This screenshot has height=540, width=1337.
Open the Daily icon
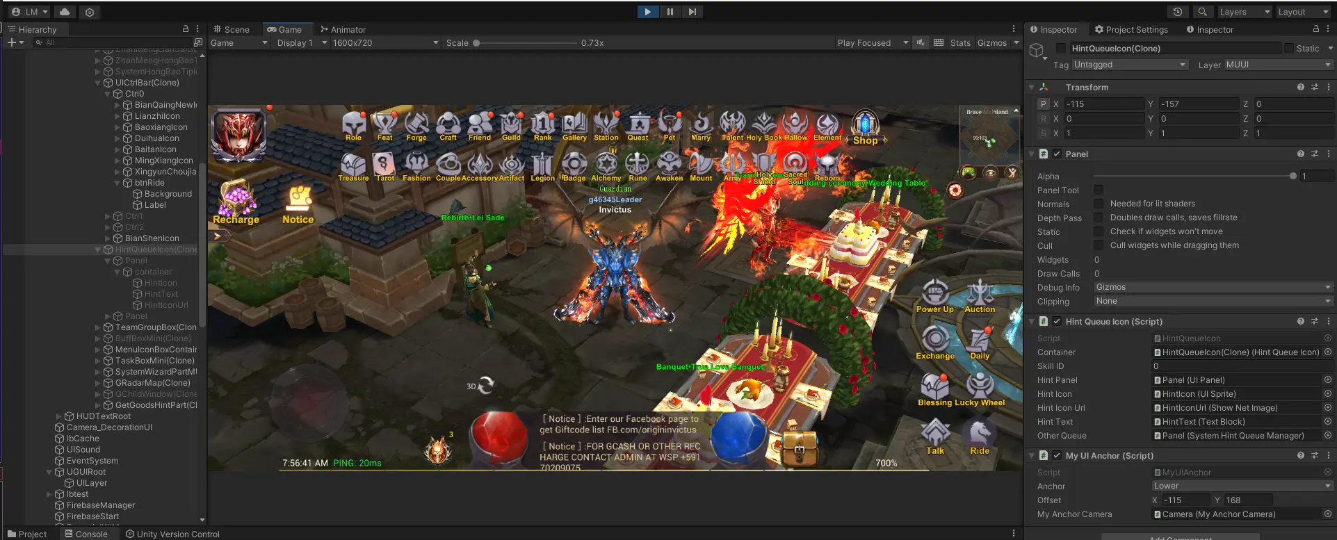point(980,343)
